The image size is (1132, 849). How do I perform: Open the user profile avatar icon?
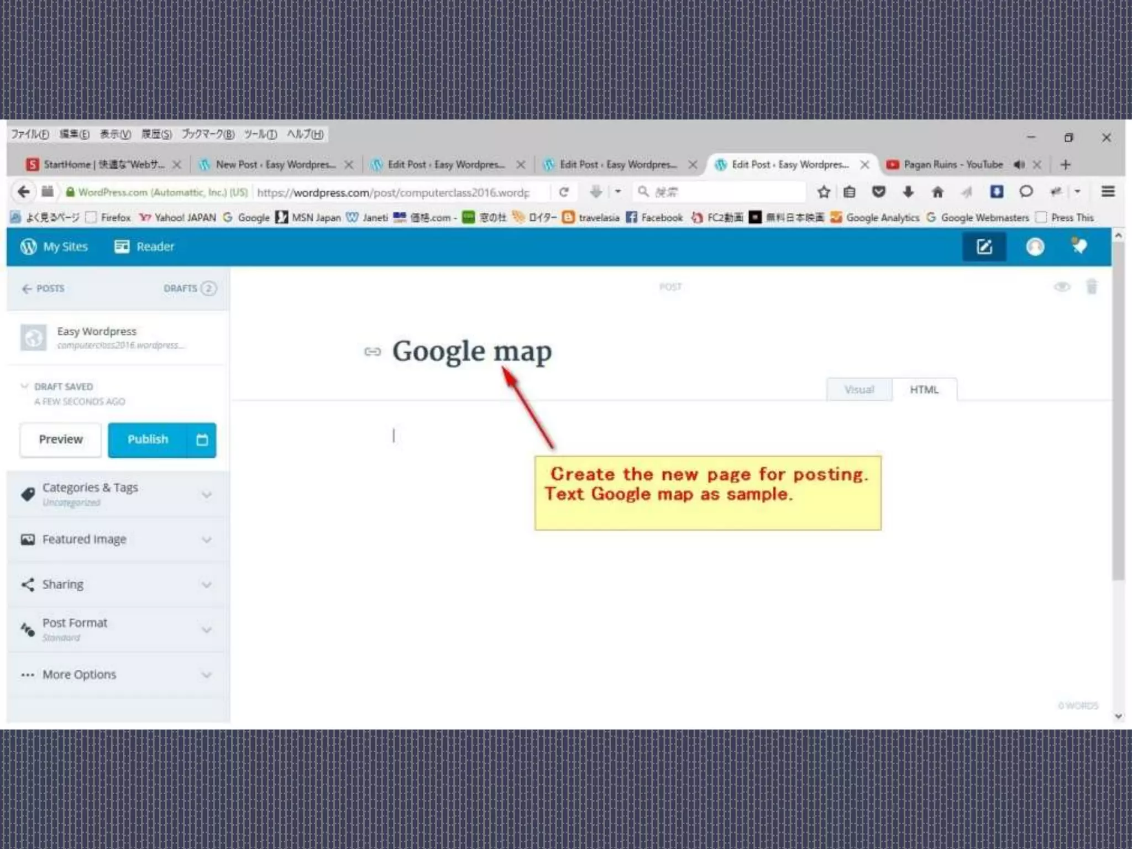coord(1035,247)
